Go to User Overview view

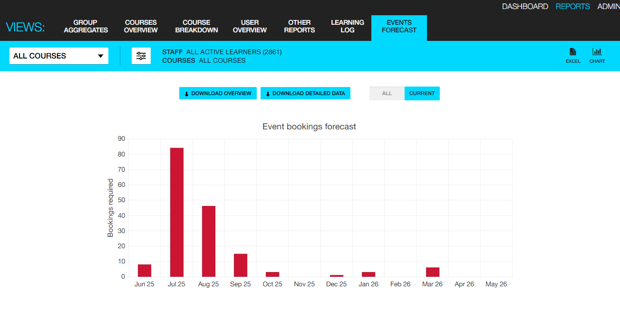[250, 26]
